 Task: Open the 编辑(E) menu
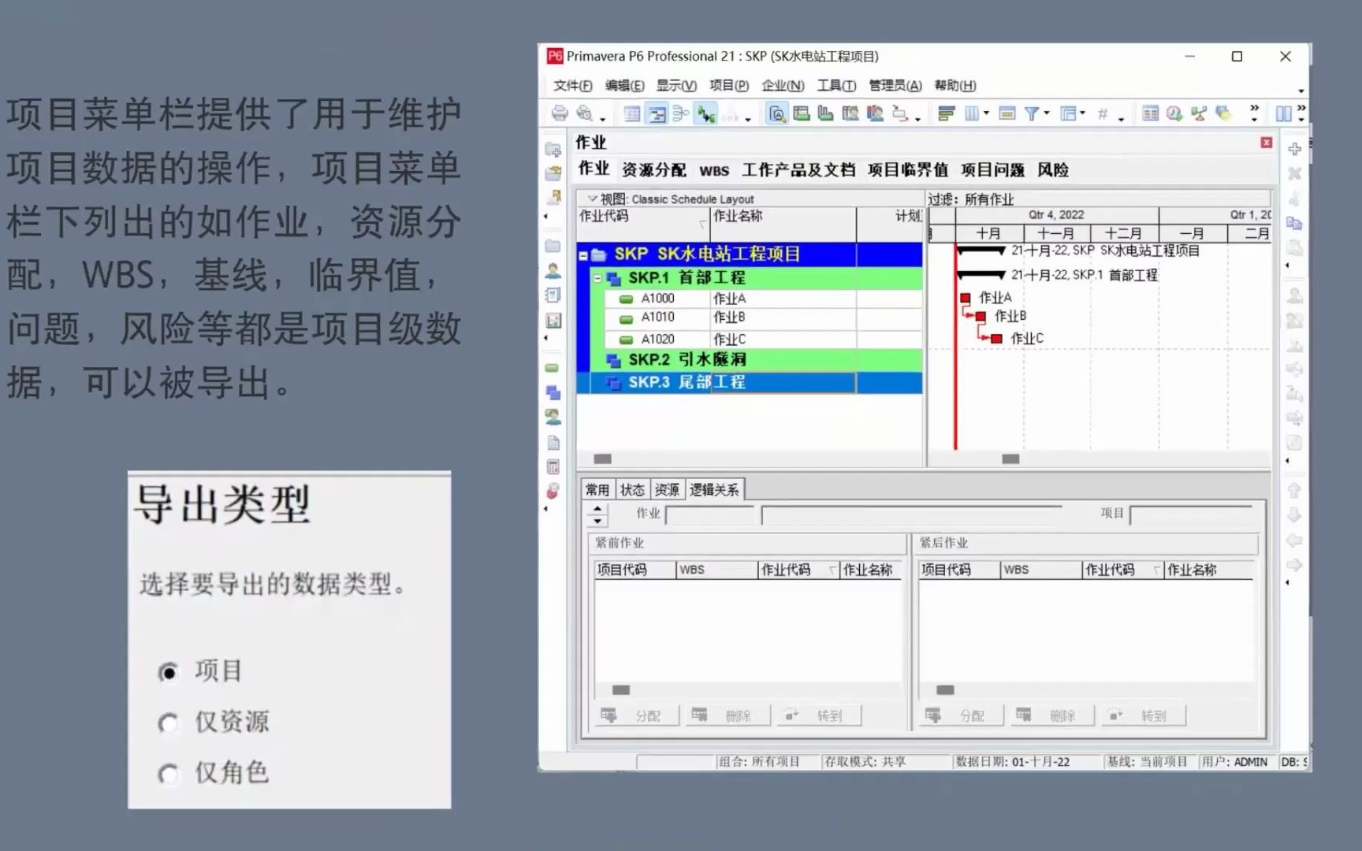click(624, 85)
